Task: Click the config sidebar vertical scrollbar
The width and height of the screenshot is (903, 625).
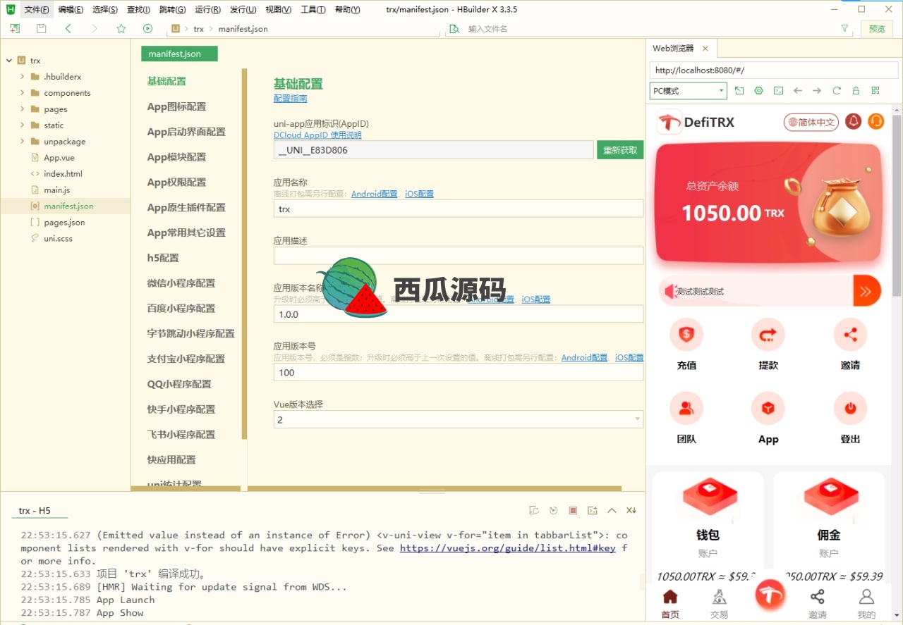Action: [244, 254]
